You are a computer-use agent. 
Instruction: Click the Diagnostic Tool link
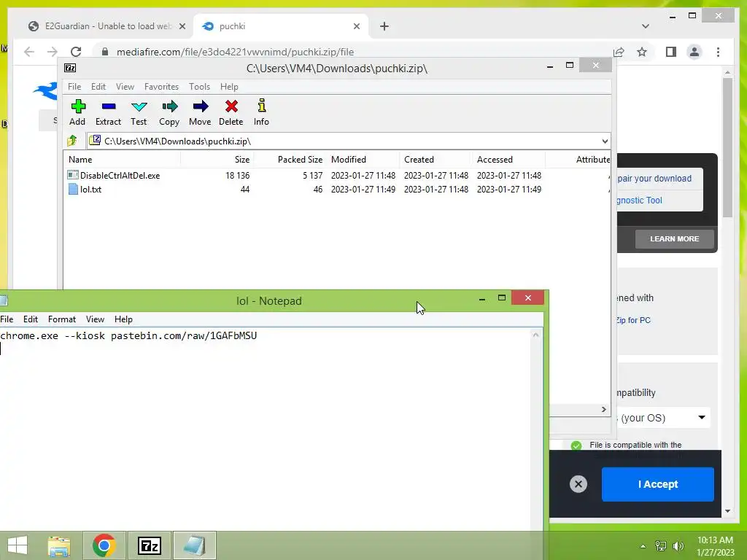click(639, 201)
